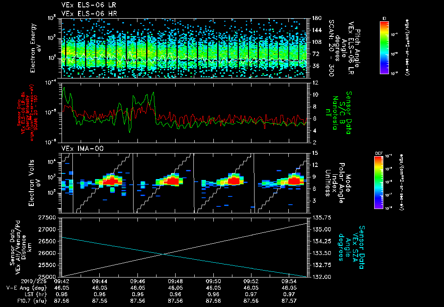Click the "VEx ELS-06 LR" plot title
444x307 pixels.
[88, 5]
